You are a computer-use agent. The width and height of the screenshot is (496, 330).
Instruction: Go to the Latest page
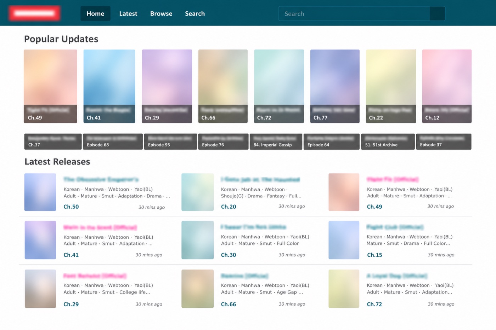(128, 13)
